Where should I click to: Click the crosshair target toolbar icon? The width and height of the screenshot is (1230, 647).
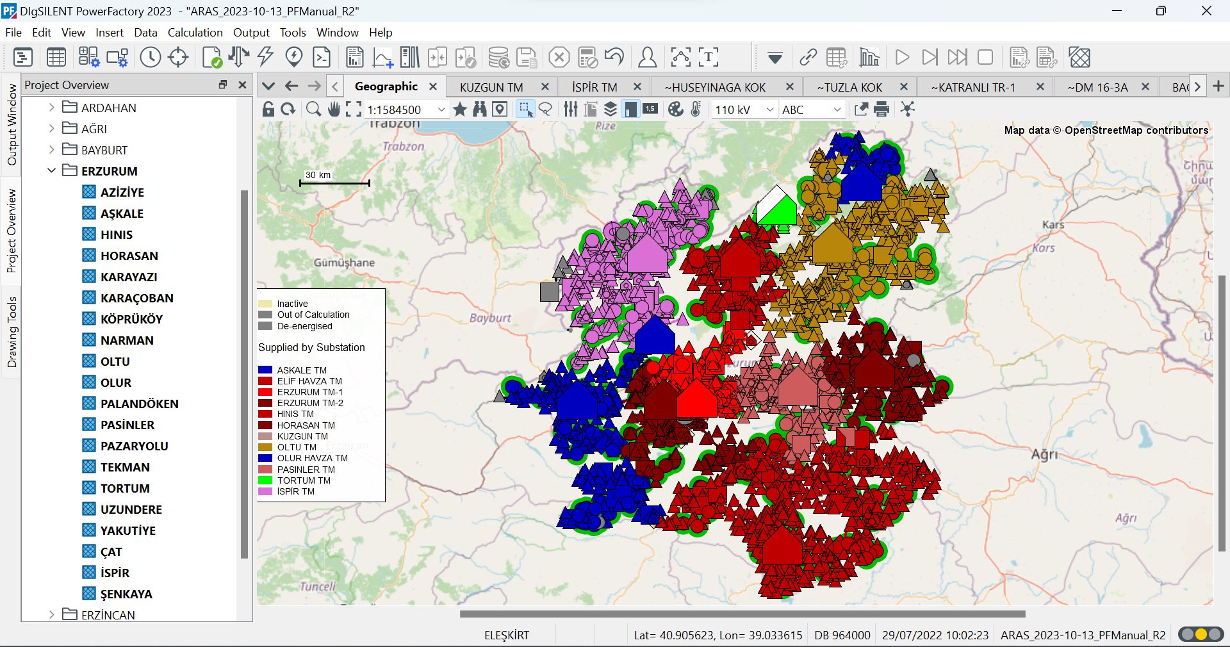tap(178, 58)
